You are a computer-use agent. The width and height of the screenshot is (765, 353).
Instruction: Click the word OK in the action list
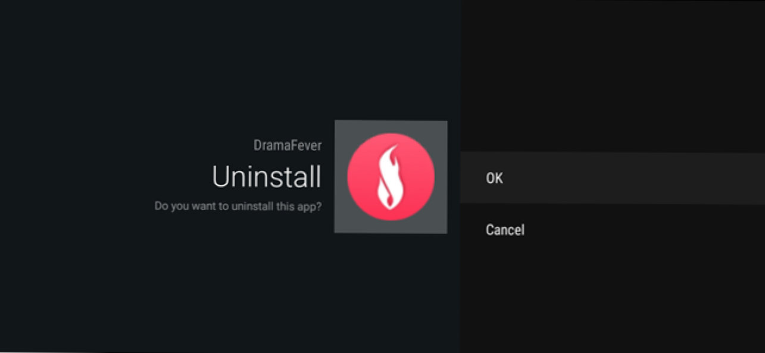(495, 178)
